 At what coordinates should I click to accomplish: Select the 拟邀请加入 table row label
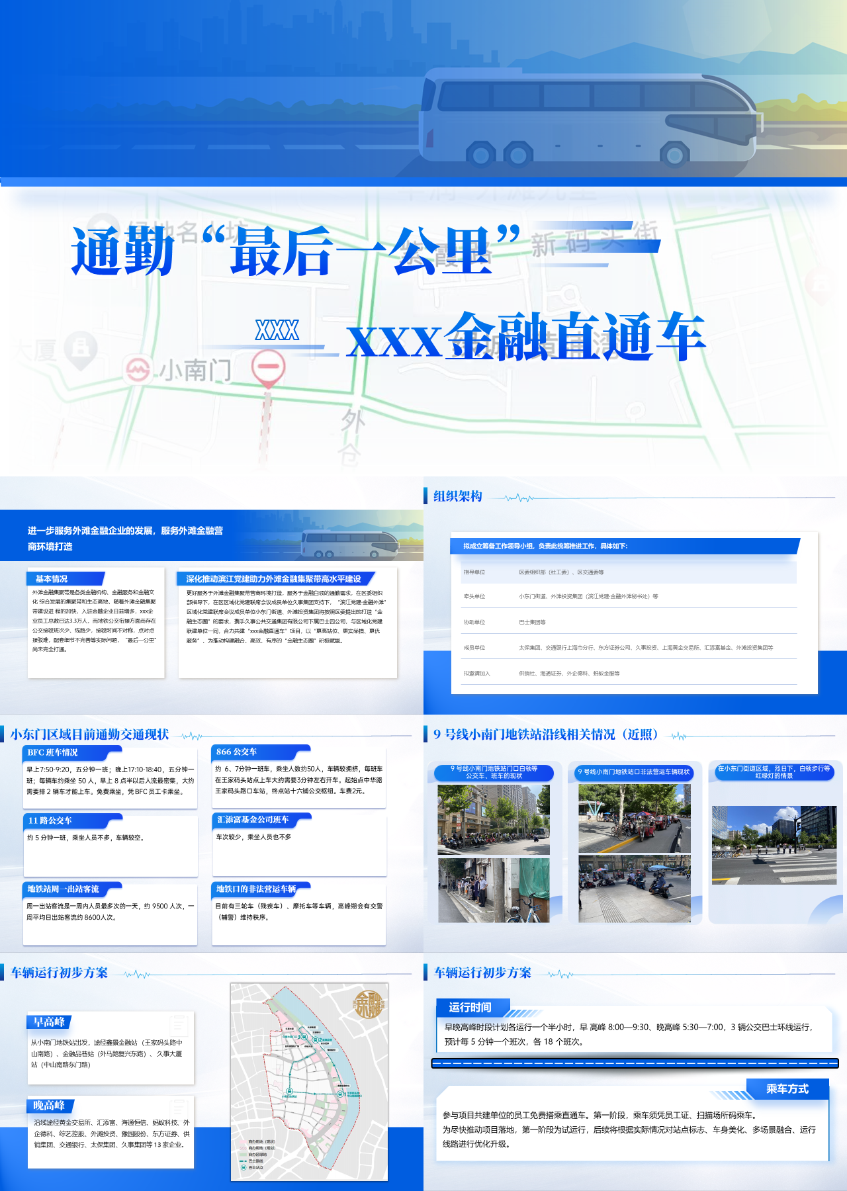477,674
